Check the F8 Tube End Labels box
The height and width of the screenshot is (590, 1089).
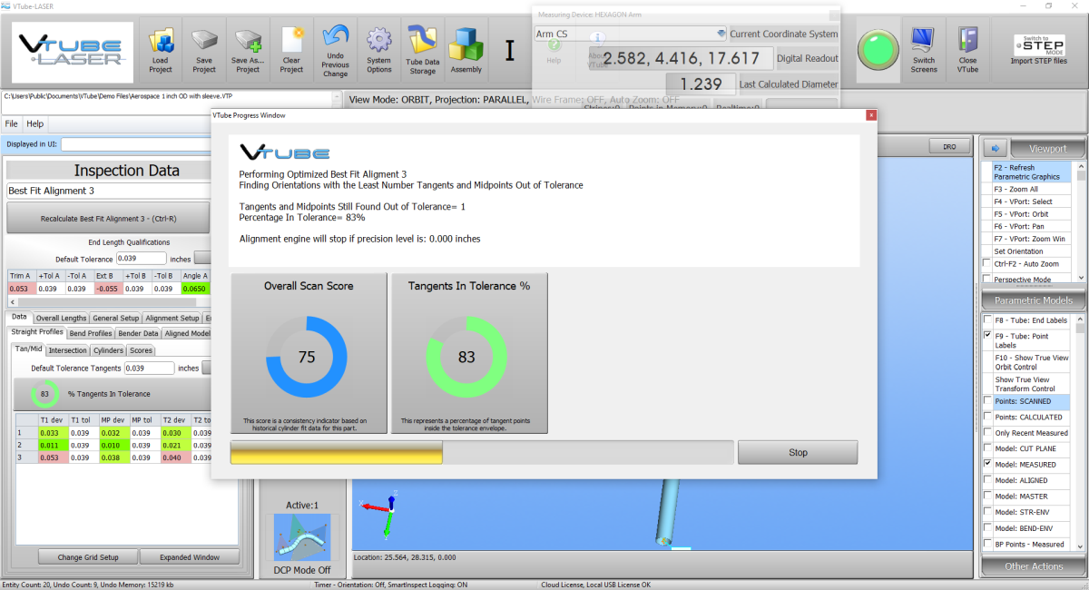click(988, 320)
